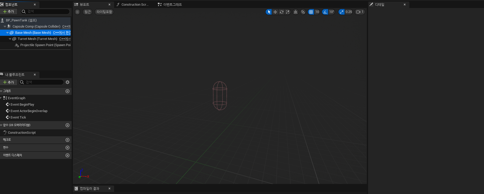Choose the translate (move) gizmo tool
The width and height of the screenshot is (484, 194).
point(275,12)
